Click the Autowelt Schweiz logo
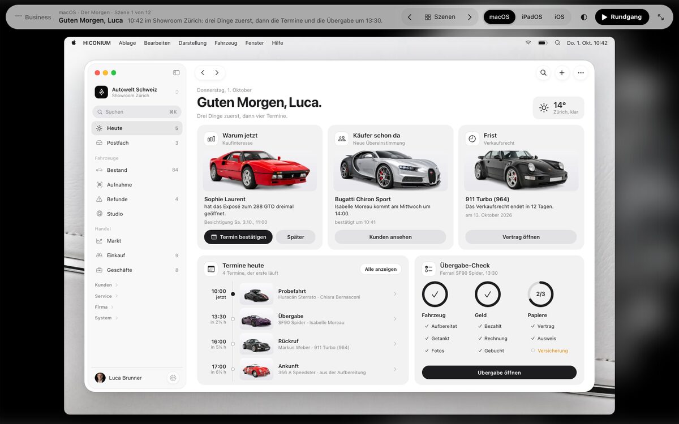The height and width of the screenshot is (424, 679). 101,92
